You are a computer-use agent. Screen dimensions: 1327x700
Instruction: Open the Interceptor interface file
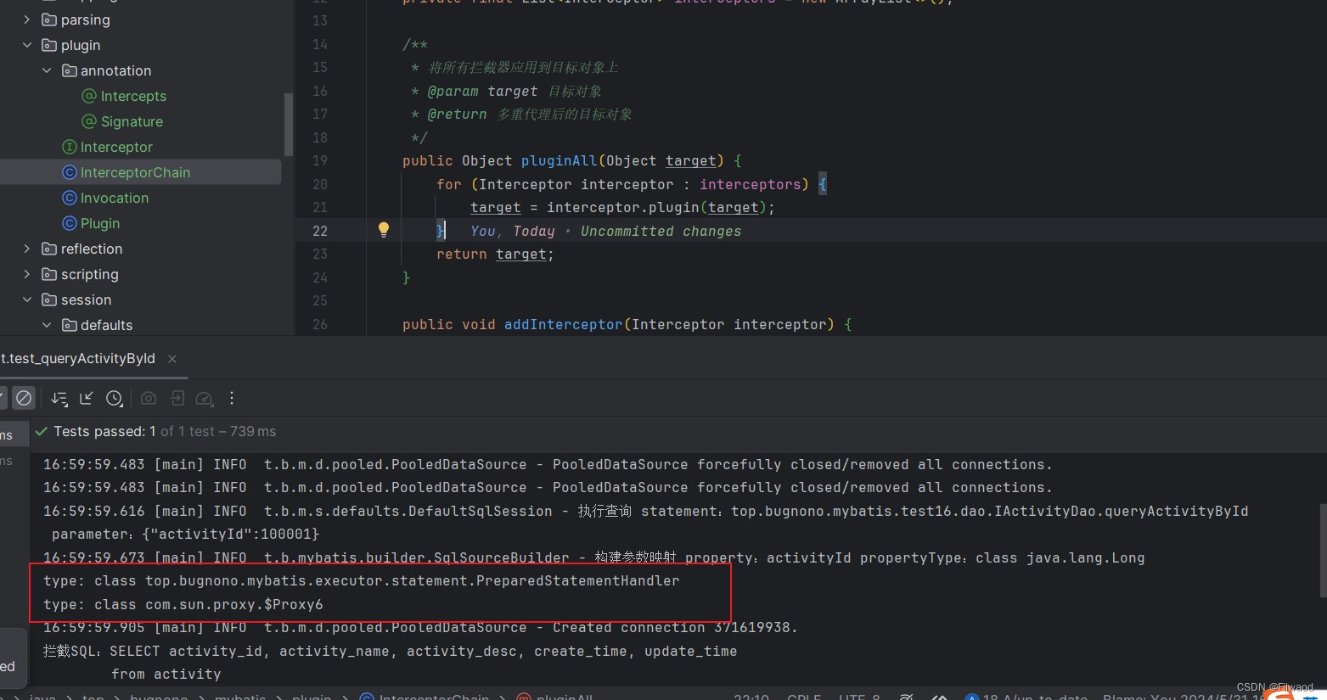pos(116,147)
